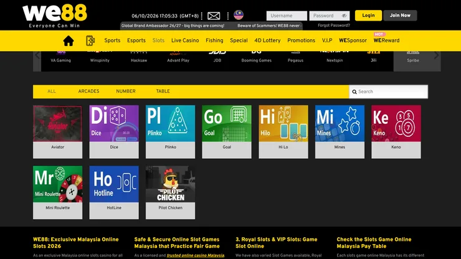Open the Live Casino menu
The height and width of the screenshot is (259, 461).
pyautogui.click(x=185, y=40)
